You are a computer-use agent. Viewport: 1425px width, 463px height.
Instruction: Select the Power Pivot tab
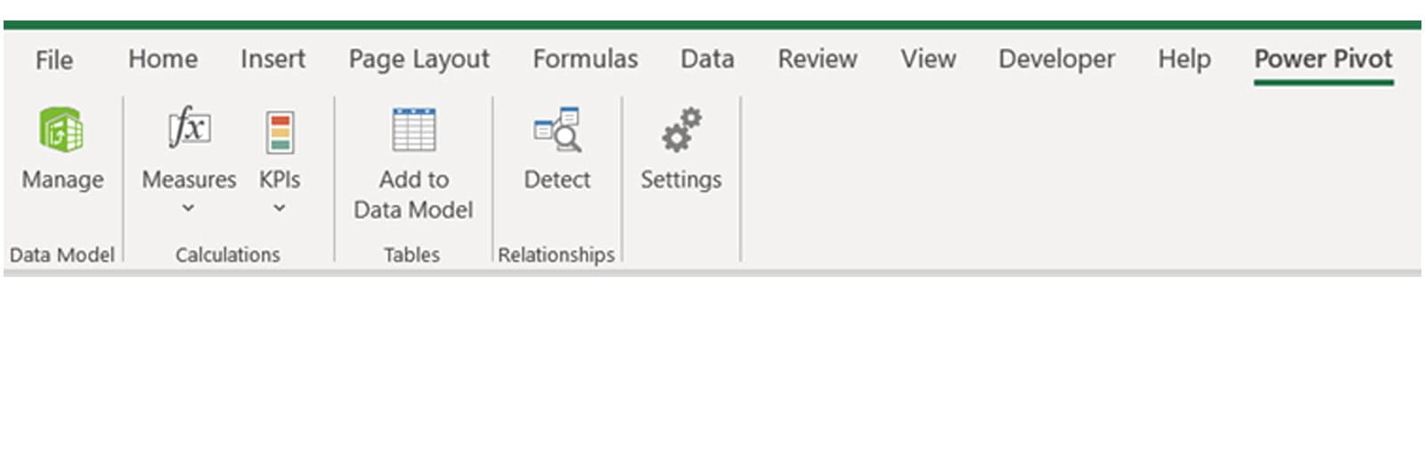tap(1323, 59)
